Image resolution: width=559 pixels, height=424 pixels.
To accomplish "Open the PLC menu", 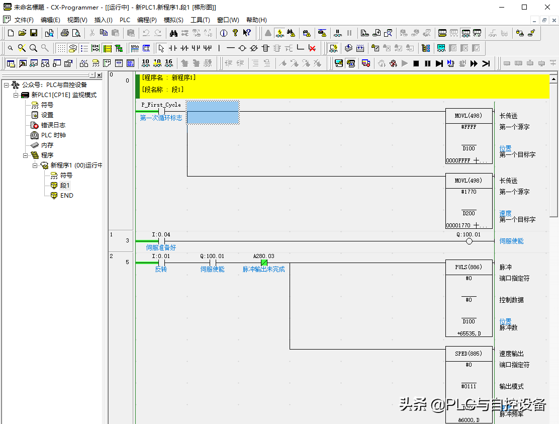I will point(125,20).
